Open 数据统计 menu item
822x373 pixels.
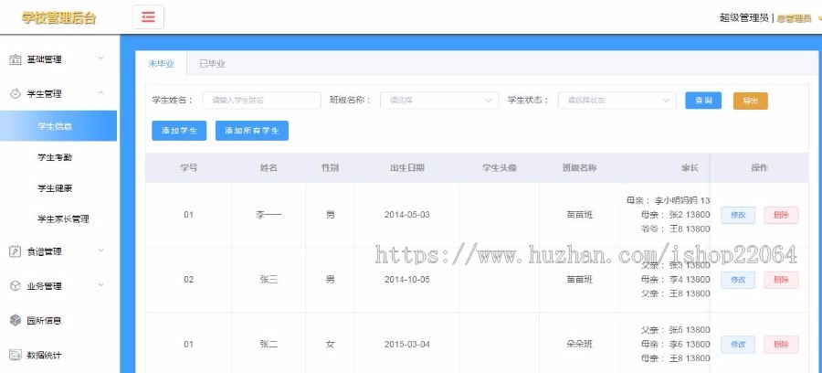[44, 355]
